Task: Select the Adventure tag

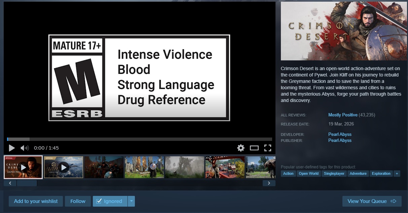Action: 358,173
